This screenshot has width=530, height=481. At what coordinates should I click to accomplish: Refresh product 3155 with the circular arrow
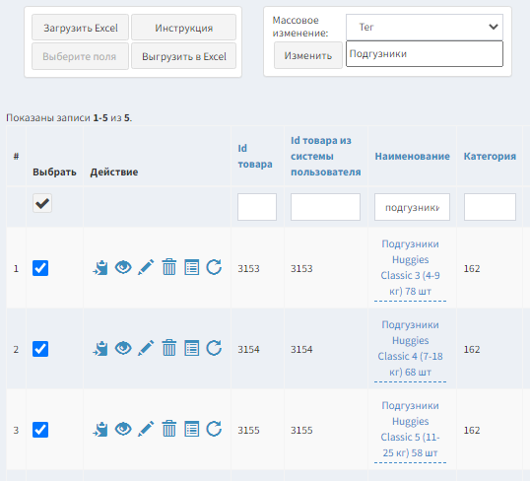[214, 429]
